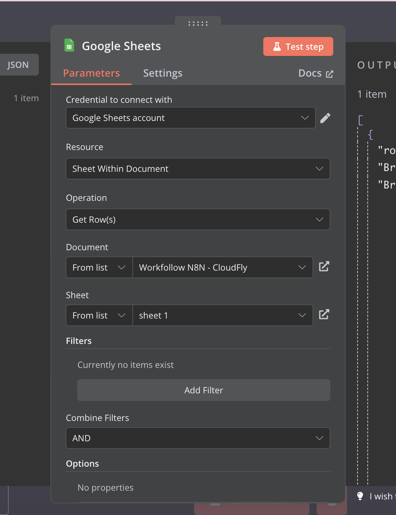
Task: Select sheet 1 dropdown
Action: [223, 315]
